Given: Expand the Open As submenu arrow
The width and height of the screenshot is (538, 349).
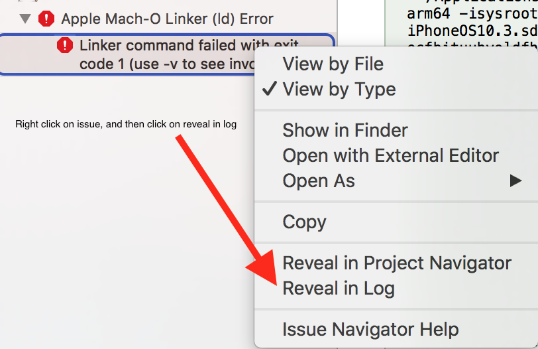Looking at the screenshot, I should pyautogui.click(x=515, y=180).
